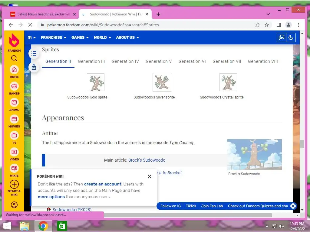This screenshot has height=232, width=310.
Task: Click the site padlock info icon
Action: pyautogui.click(x=42, y=25)
